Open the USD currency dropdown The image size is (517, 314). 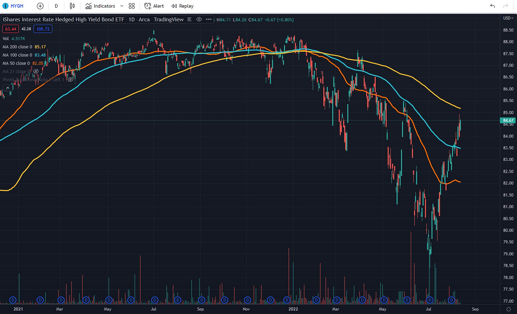(x=508, y=18)
